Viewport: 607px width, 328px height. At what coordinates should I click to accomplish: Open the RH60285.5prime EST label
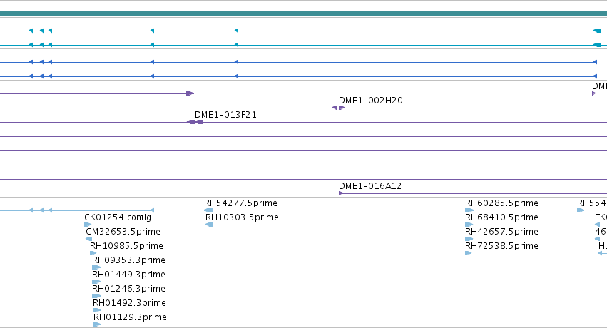tap(501, 203)
